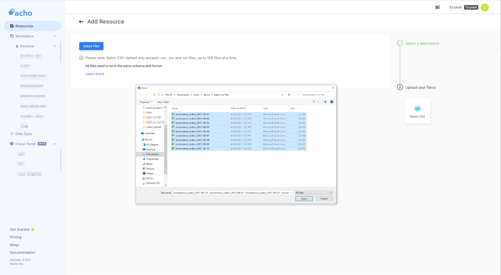Collapse the Workspace section
The image size is (501, 275).
click(x=55, y=36)
